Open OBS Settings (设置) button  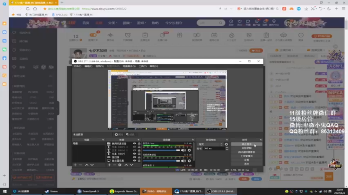pyautogui.click(x=246, y=160)
